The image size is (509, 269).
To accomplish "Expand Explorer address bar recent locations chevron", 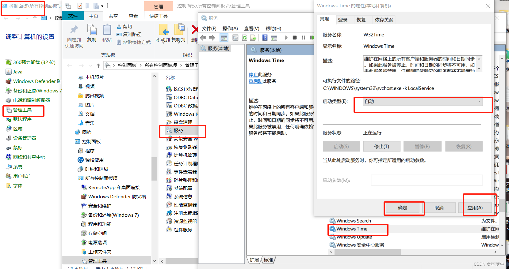I will (90, 66).
